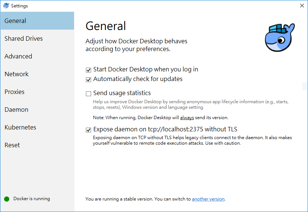Image resolution: width=308 pixels, height=212 pixels.
Task: Click the Note about always sending version
Action: pyautogui.click(x=161, y=118)
